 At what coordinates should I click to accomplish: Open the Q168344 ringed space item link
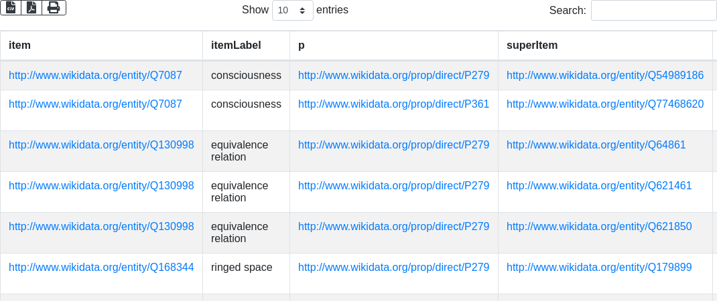(x=101, y=268)
